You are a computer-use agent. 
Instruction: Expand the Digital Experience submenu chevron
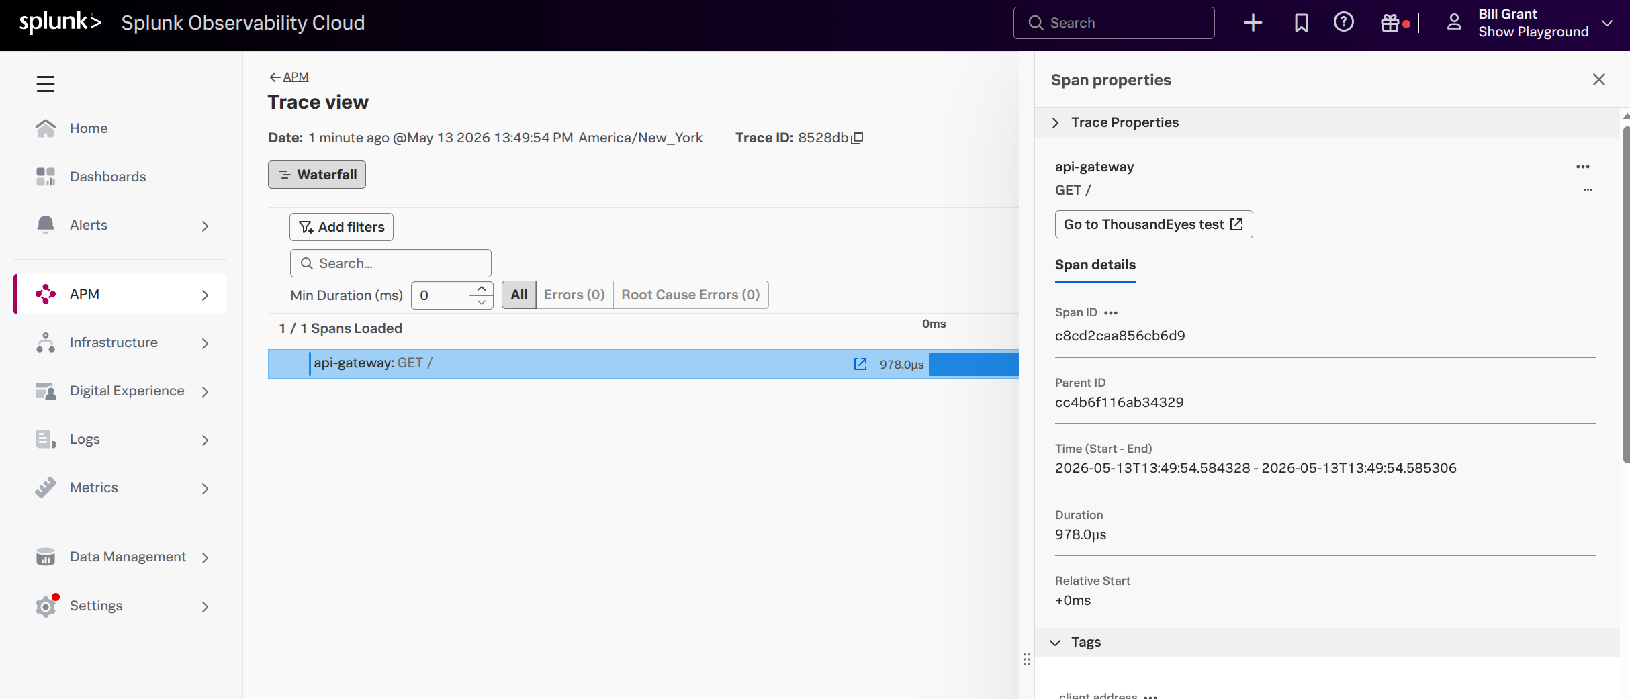(206, 392)
